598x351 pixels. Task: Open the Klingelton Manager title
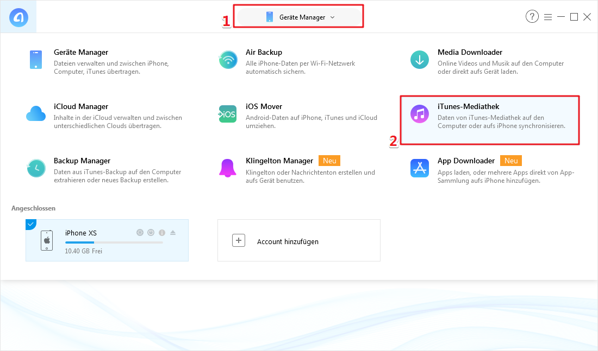(279, 161)
